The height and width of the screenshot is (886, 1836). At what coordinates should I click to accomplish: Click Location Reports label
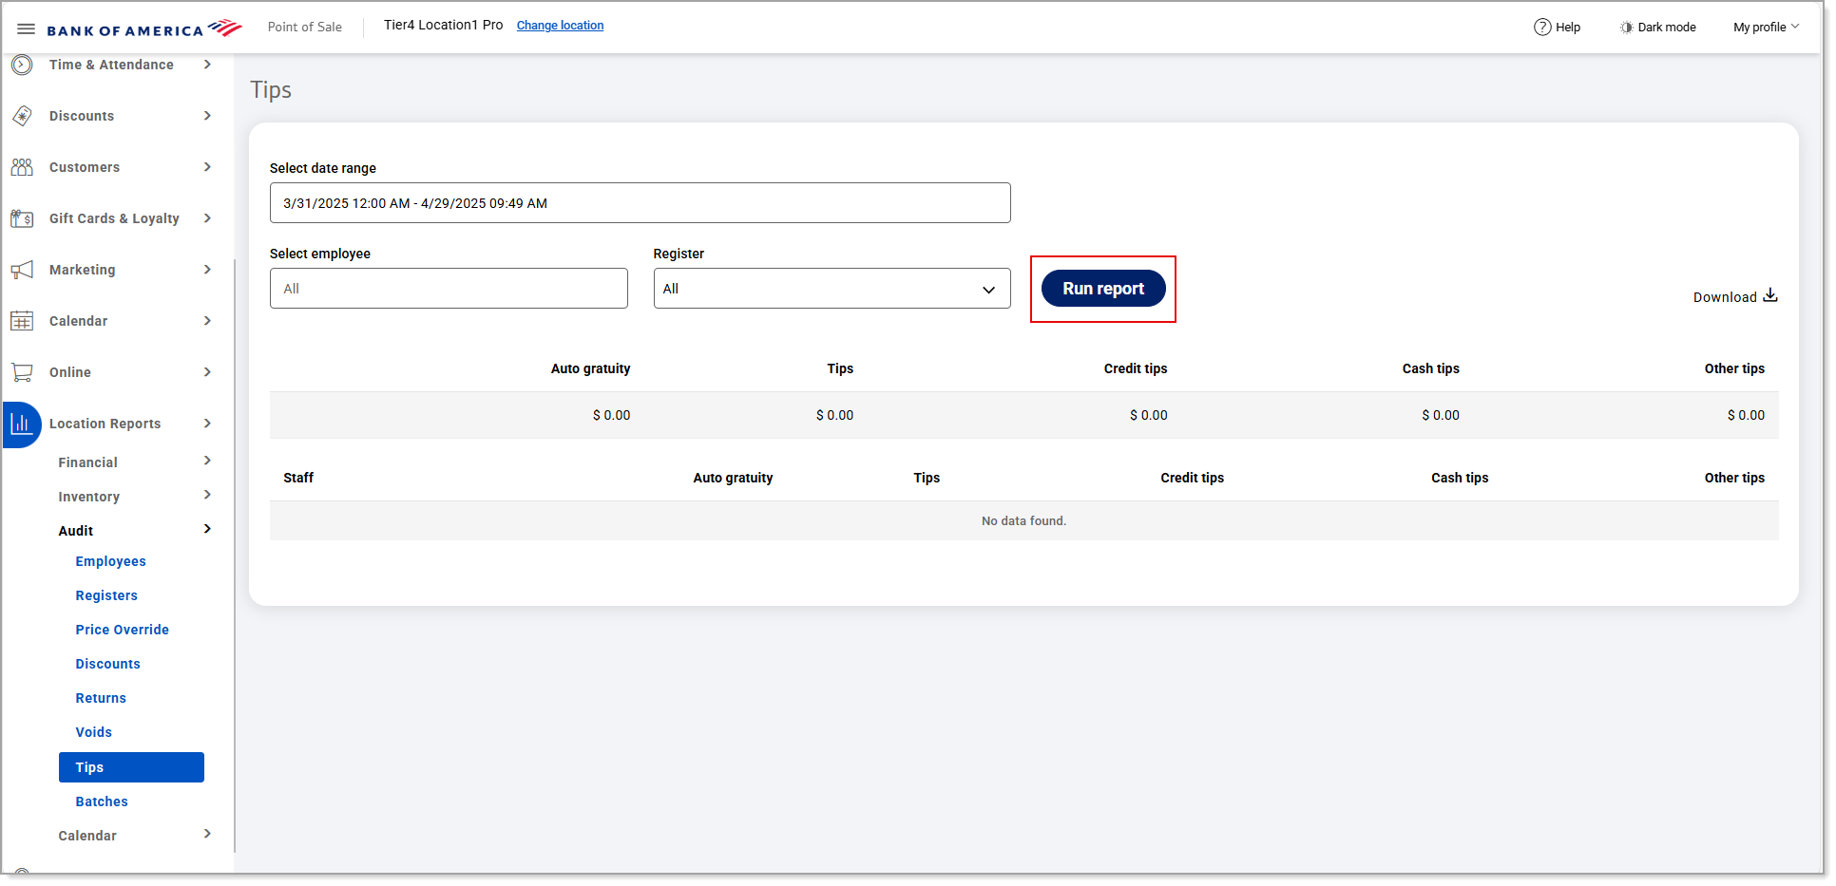pyautogui.click(x=105, y=424)
